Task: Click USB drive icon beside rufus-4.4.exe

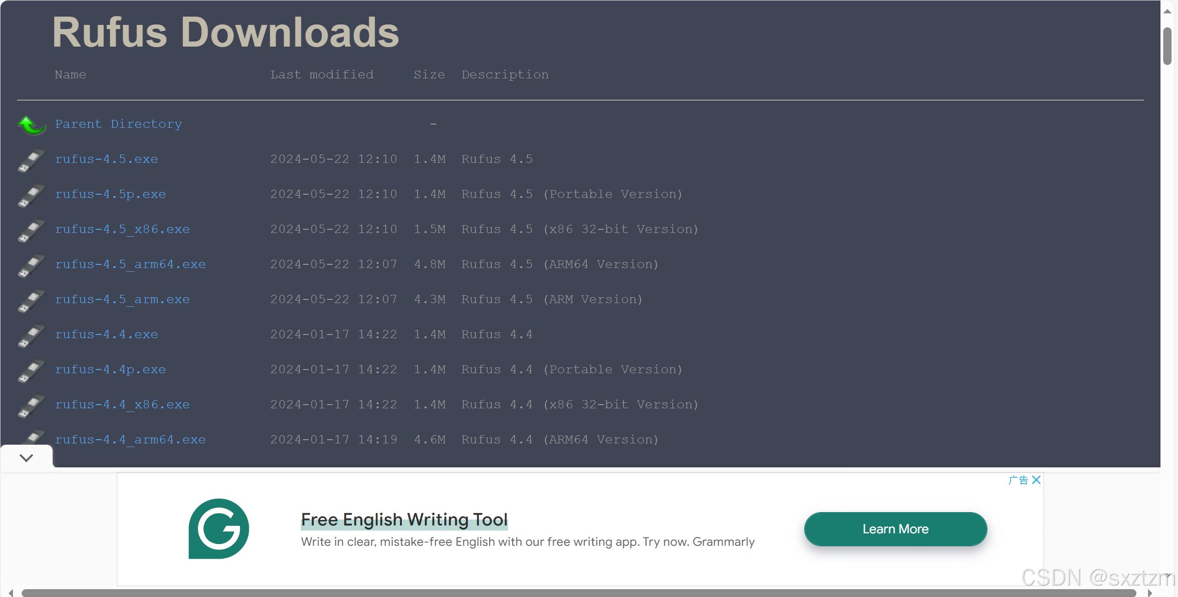Action: [x=32, y=335]
